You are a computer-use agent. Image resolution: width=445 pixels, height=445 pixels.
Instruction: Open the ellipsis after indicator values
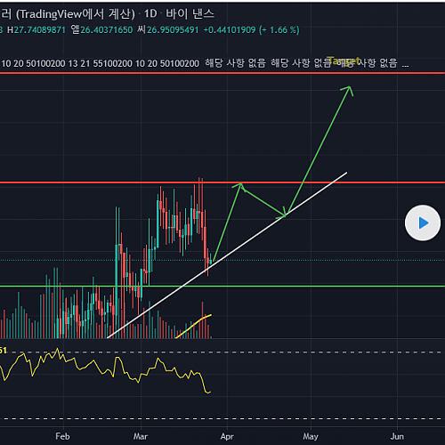coord(405,63)
